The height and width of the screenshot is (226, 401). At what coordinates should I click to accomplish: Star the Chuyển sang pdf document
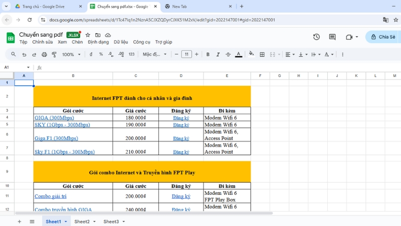(88, 35)
